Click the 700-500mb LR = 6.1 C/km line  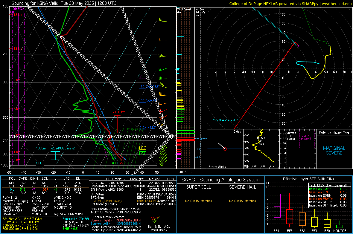(21, 229)
